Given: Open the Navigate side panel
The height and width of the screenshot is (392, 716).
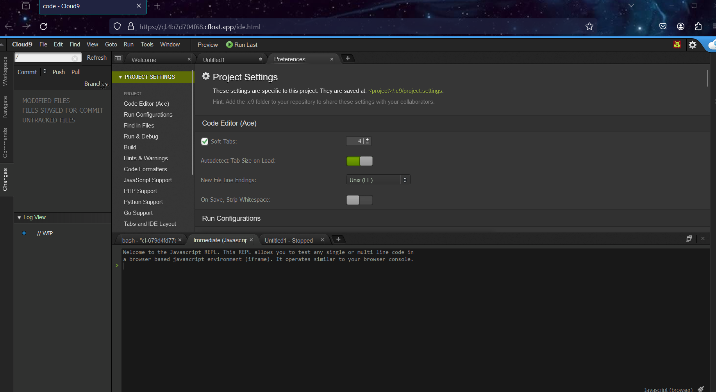Looking at the screenshot, I should click(x=5, y=106).
